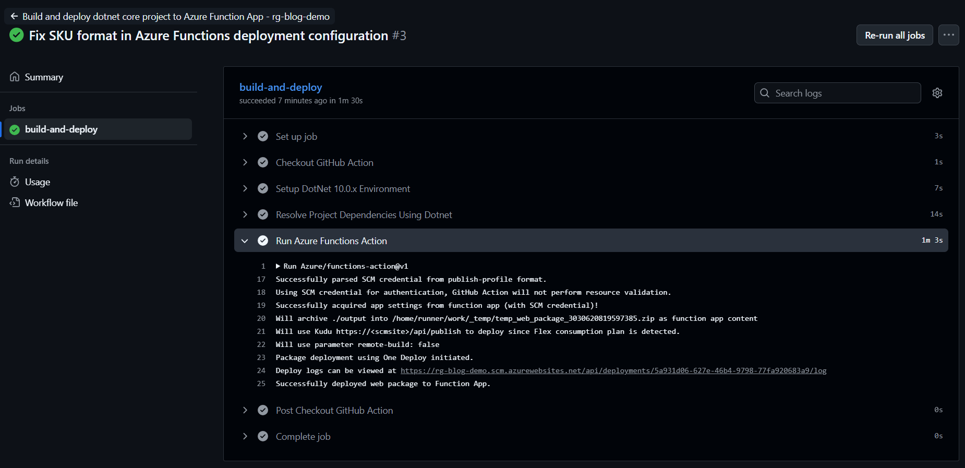Click 'Successfully deployed web package to Function App.' text
The image size is (965, 468).
[x=383, y=383]
